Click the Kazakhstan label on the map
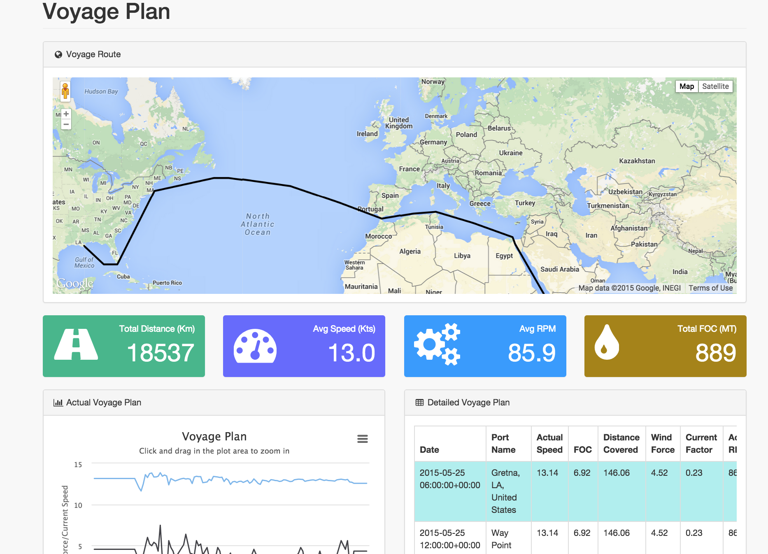768x554 pixels. coord(637,161)
